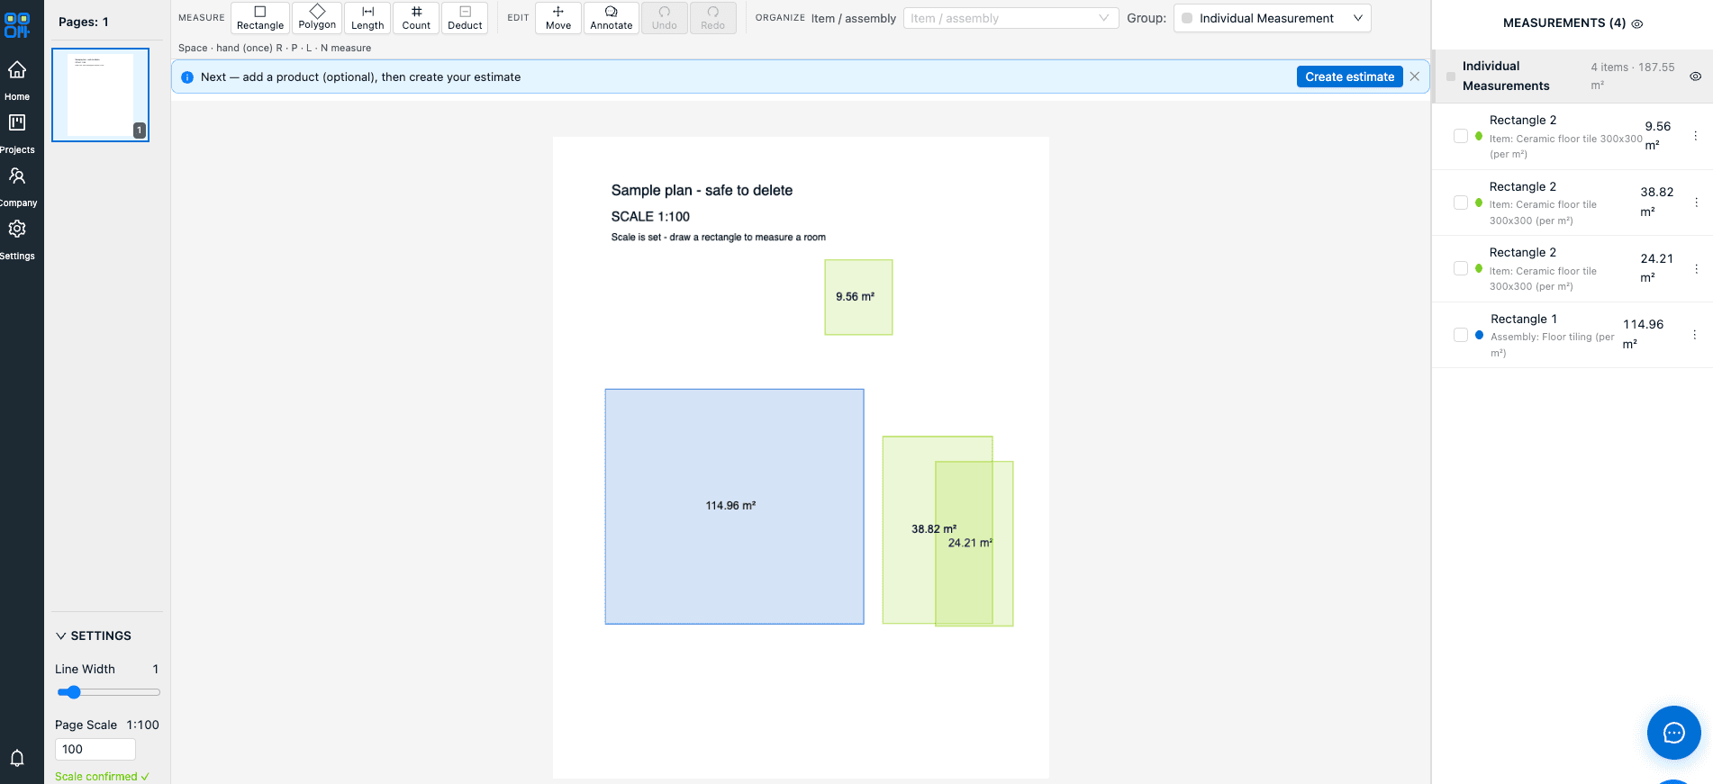The width and height of the screenshot is (1713, 784).
Task: Select the Rectangle measure tool
Action: 260,18
